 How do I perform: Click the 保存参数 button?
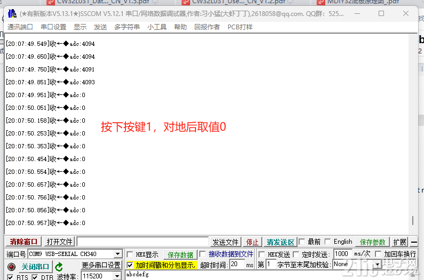372,242
